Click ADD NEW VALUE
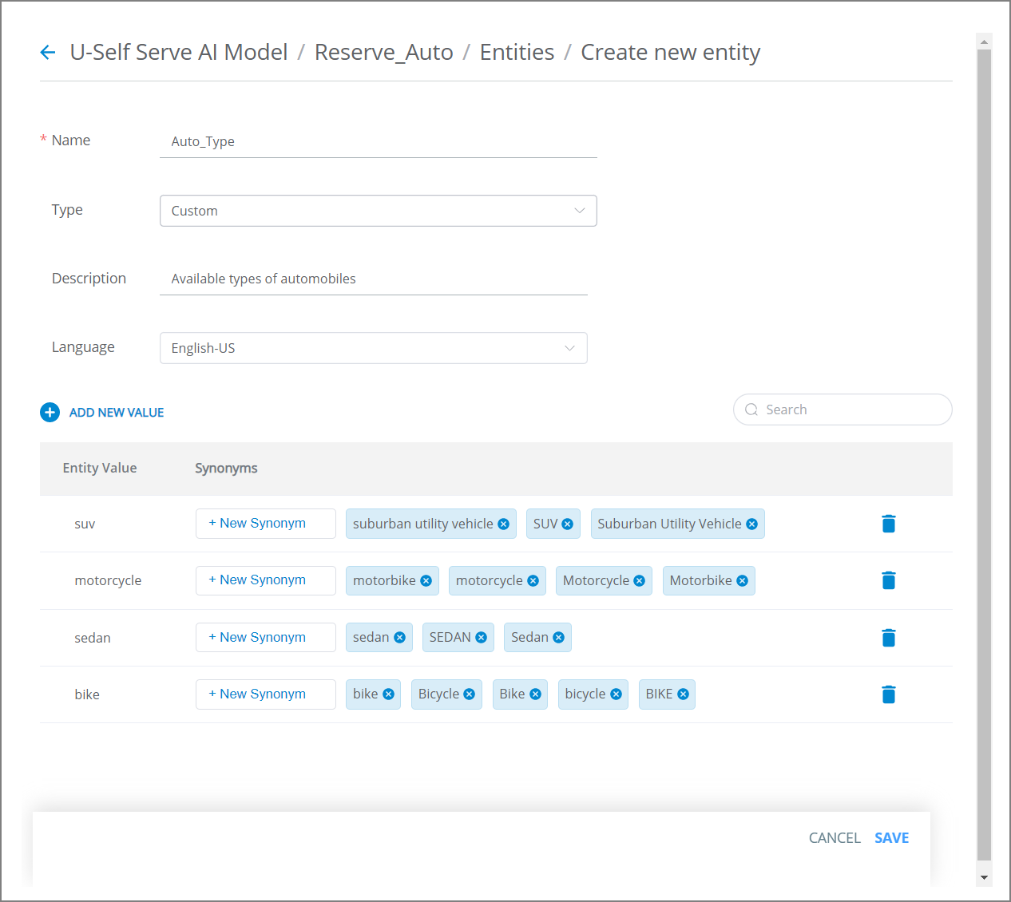 117,413
